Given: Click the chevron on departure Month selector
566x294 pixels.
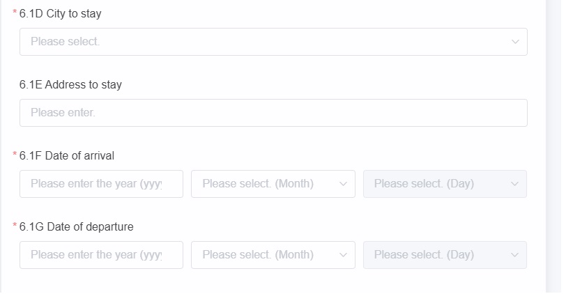Looking at the screenshot, I should tap(343, 255).
